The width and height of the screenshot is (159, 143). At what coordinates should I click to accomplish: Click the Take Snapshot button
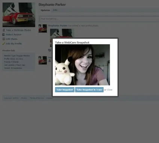(x=64, y=90)
